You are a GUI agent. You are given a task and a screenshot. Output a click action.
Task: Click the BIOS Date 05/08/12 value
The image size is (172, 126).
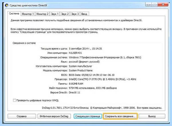92,75
